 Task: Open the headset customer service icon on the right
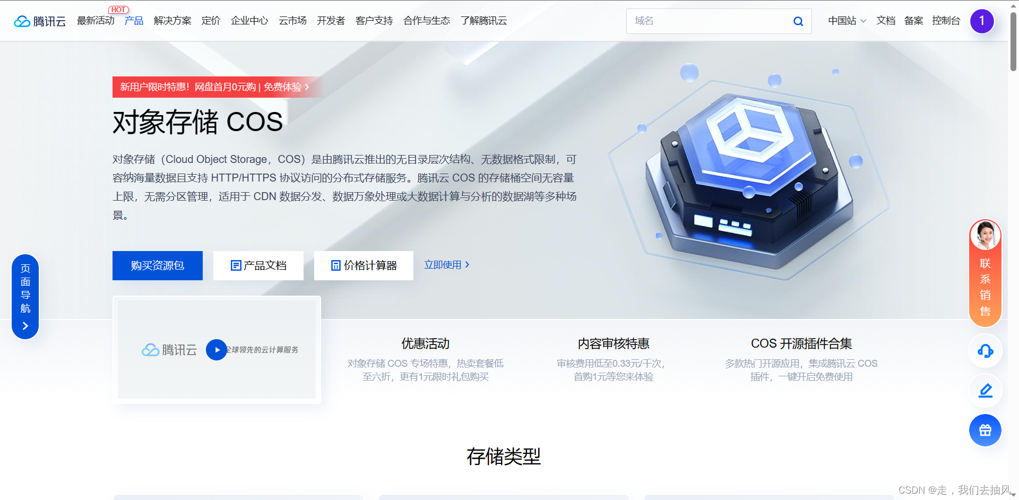pos(985,351)
